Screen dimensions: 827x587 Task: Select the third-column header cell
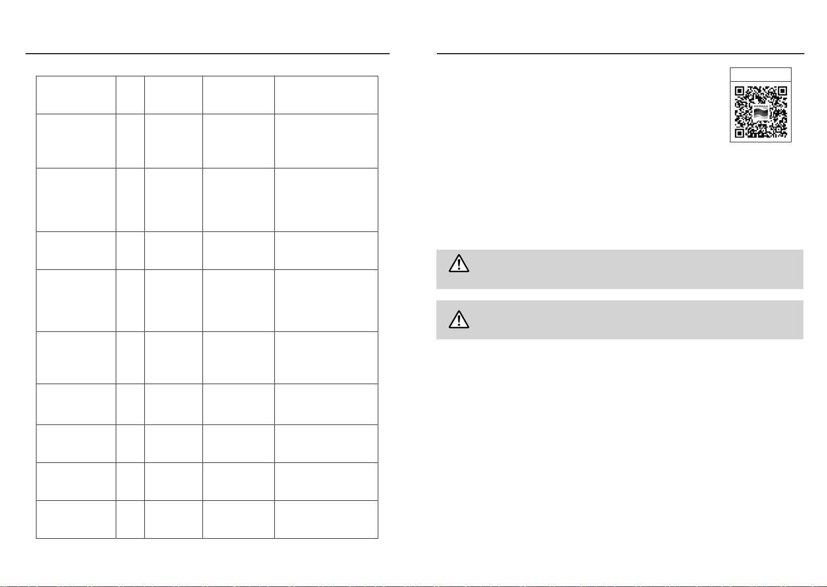tap(173, 95)
